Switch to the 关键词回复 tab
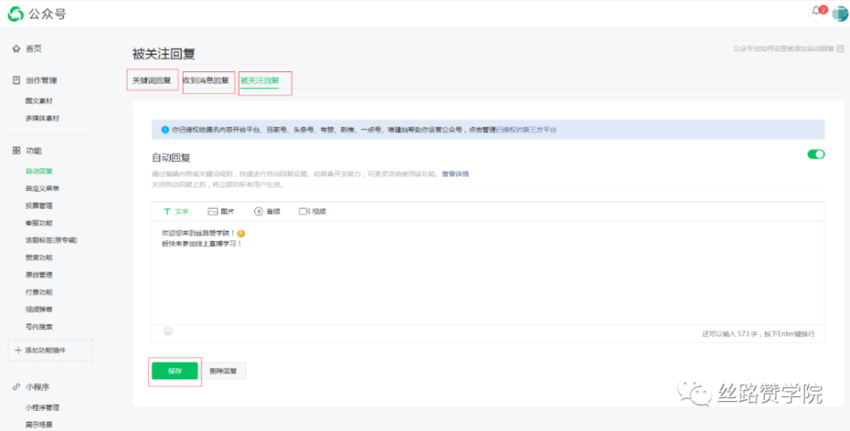The image size is (850, 431). tap(152, 81)
